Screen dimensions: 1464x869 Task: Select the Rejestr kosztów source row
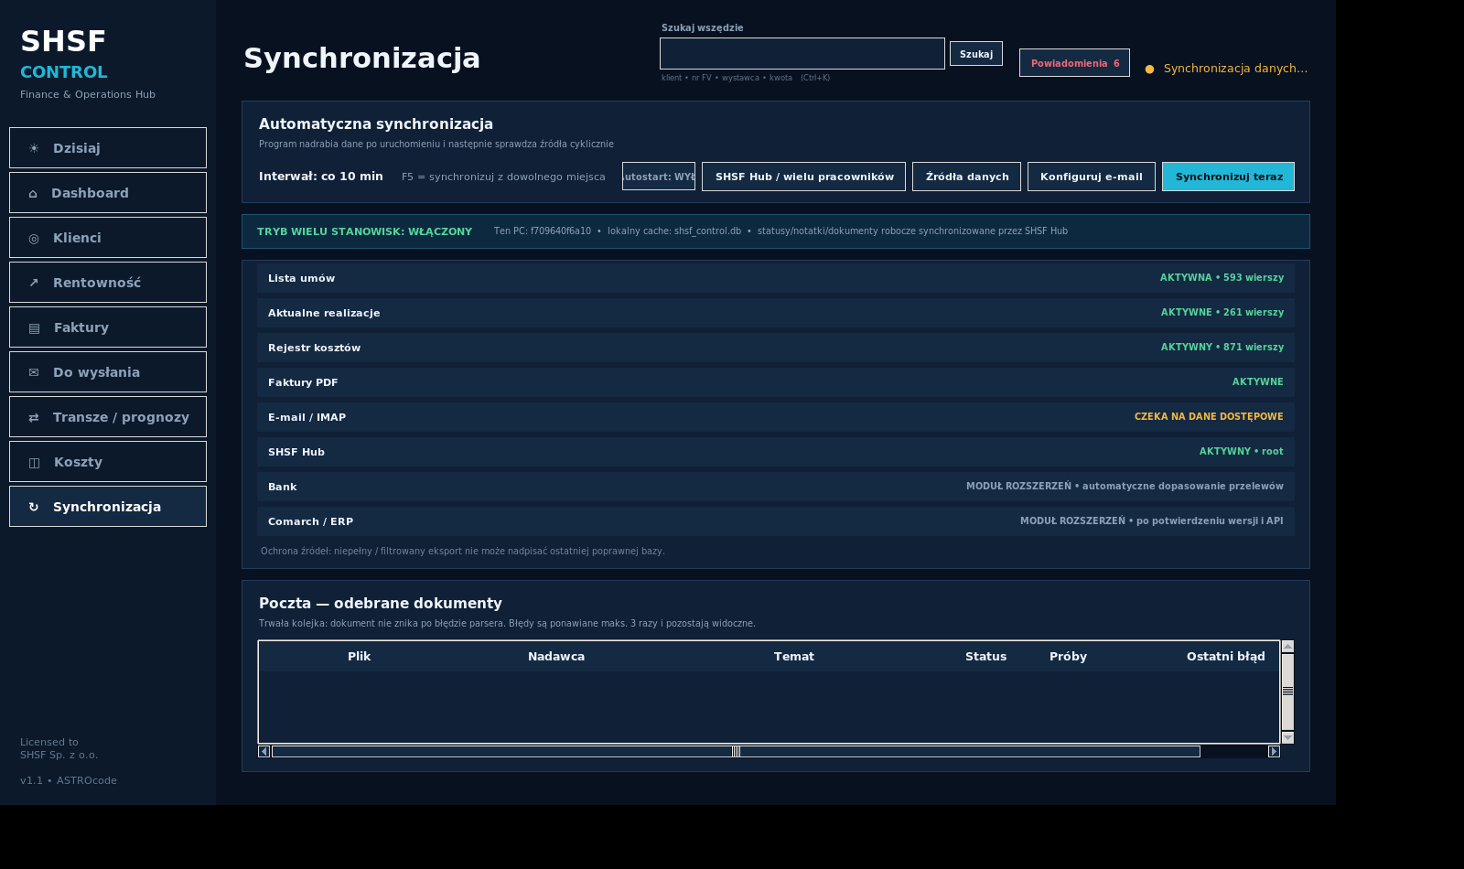coord(776,348)
